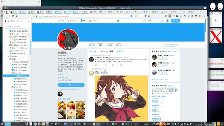The image size is (224, 126).
Task: Reply to the first tweet
Action: click(96, 65)
